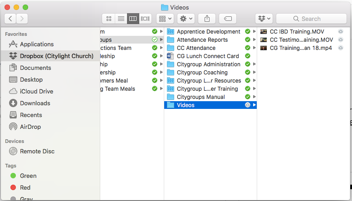Select the Attendance Reports folder
The image size is (352, 201).
pyautogui.click(x=202, y=40)
